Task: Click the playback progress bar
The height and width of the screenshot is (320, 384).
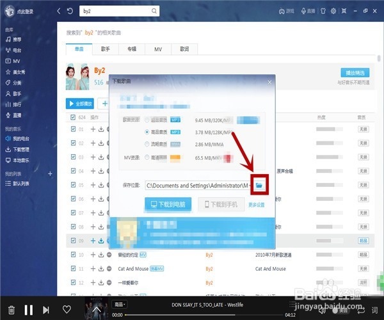Action: 205,315
